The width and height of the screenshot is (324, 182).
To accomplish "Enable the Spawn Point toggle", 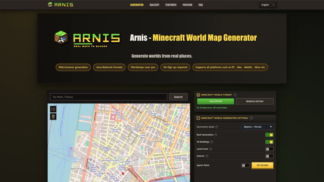I will point(245,165).
